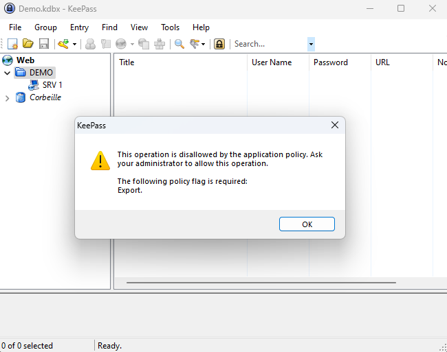The image size is (447, 352).
Task: Select the SRV 1 group
Action: click(x=52, y=85)
